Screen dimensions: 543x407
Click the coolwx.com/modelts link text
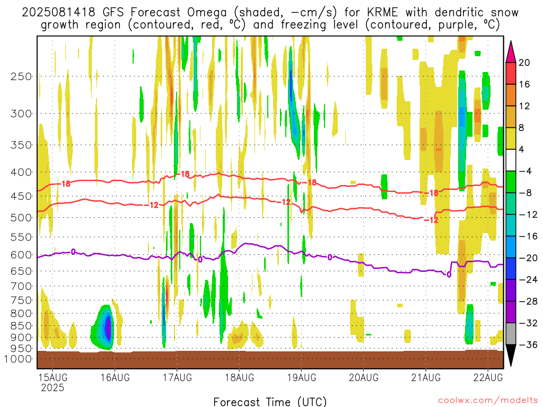point(488,401)
